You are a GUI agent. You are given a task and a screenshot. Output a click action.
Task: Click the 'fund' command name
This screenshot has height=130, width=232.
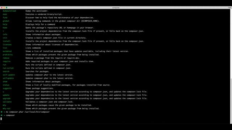click(5, 18)
